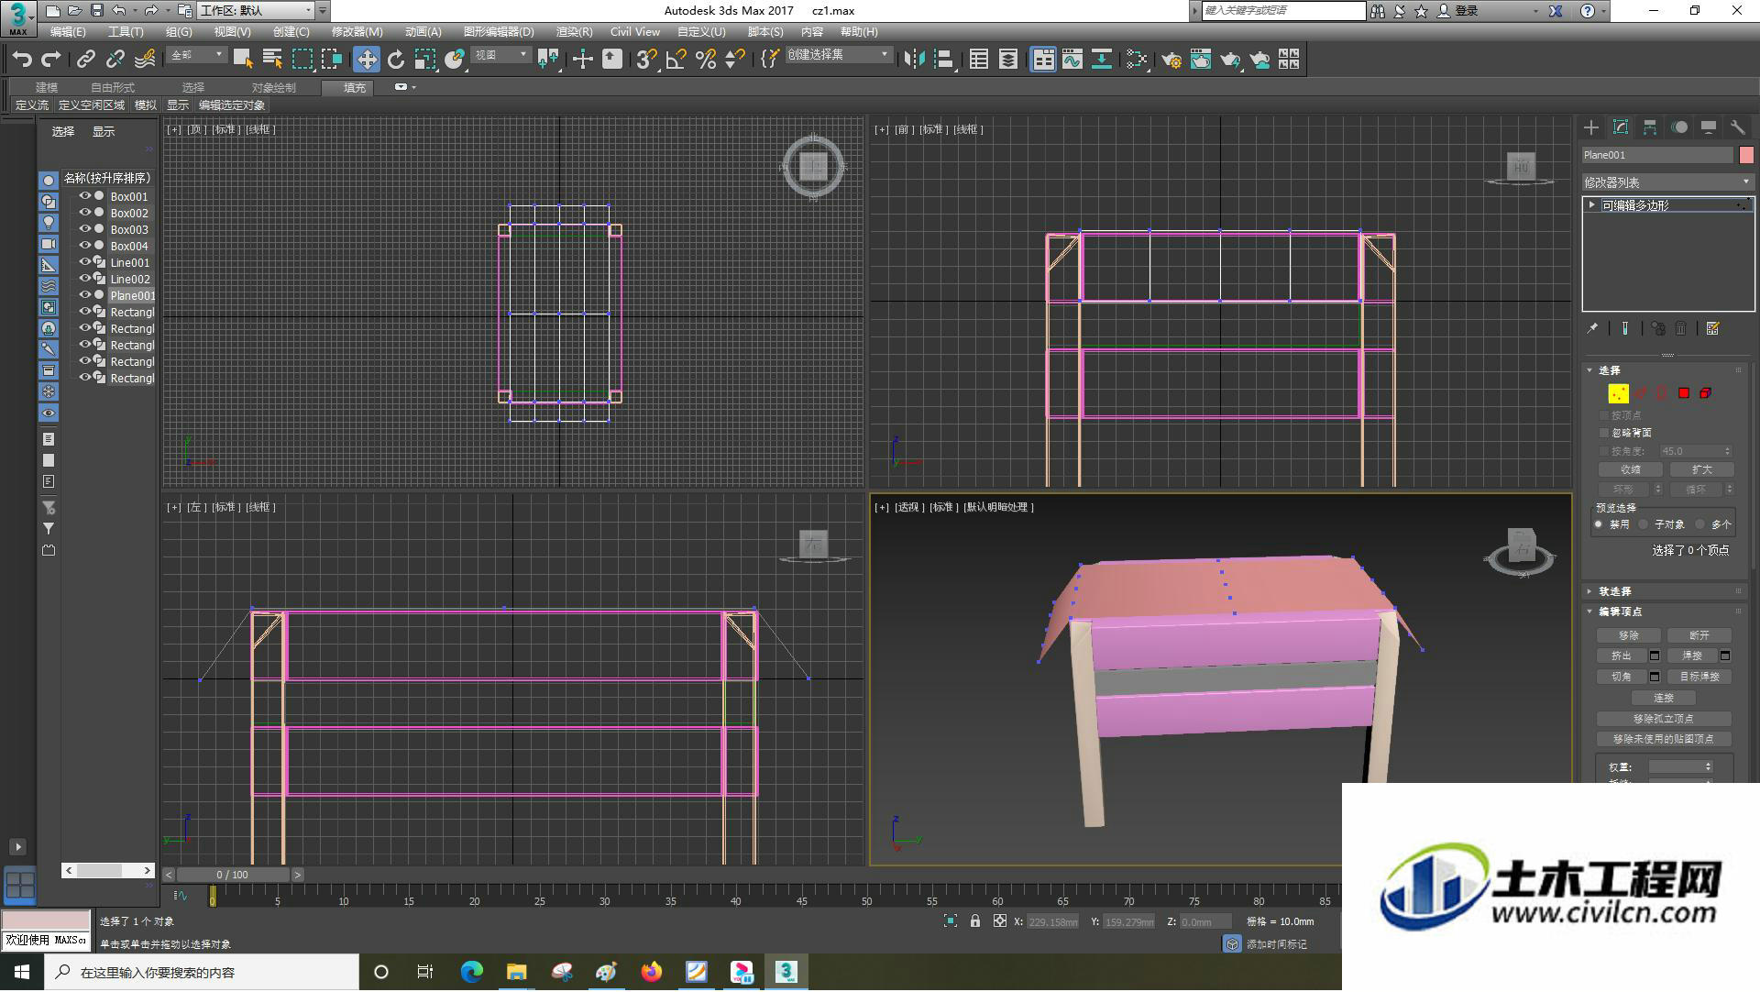
Task: Toggle Window/Crossing selection mode
Action: 332,60
